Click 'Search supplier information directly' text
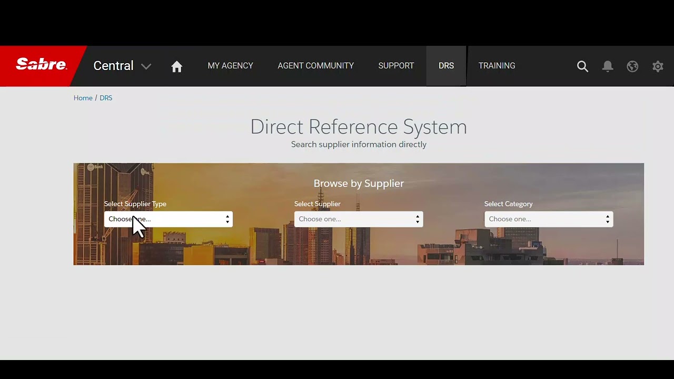This screenshot has height=379, width=674. (x=359, y=144)
